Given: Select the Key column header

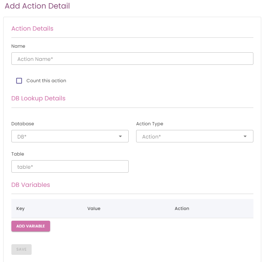Looking at the screenshot, I should tap(21, 209).
